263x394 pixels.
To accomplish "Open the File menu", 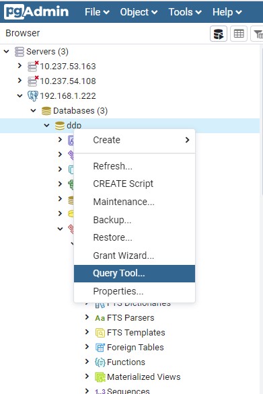I will tap(97, 12).
